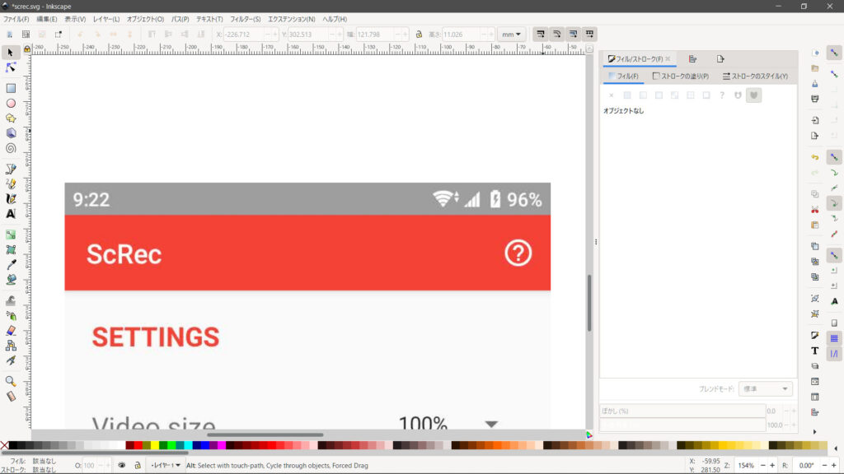Open the blend mode dropdown

click(766, 388)
